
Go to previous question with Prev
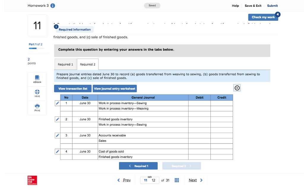tap(124, 180)
